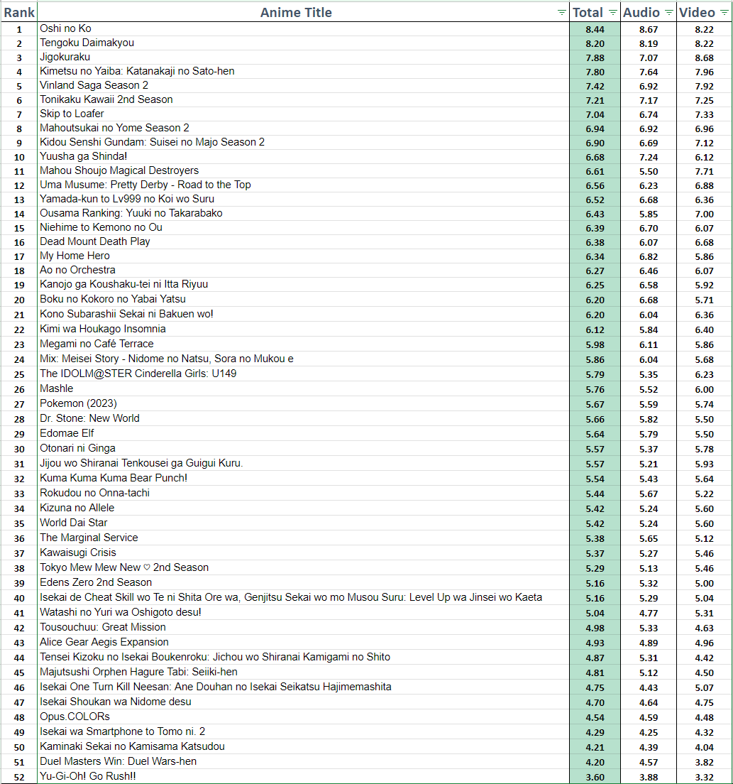The image size is (733, 784).
Task: Select the Anime Title header text
Action: pyautogui.click(x=296, y=13)
